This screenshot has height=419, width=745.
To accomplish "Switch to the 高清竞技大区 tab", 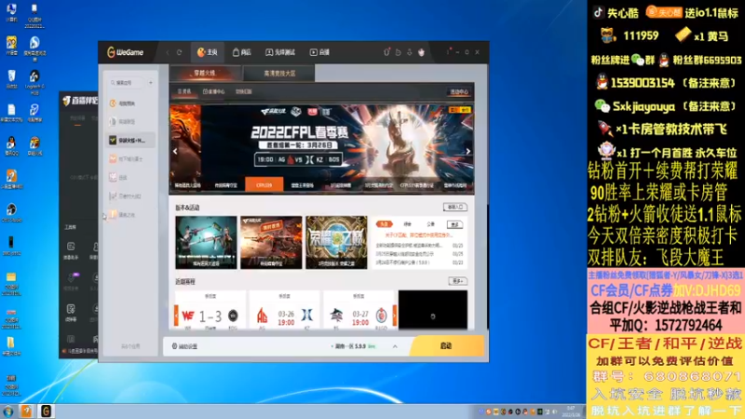I will (x=279, y=74).
